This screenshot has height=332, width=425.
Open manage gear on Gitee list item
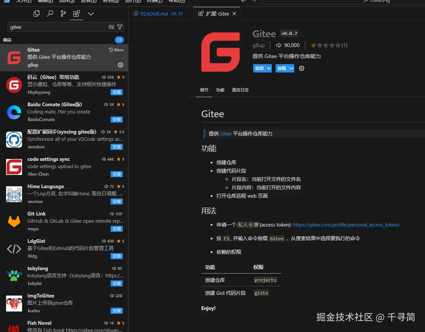point(121,65)
